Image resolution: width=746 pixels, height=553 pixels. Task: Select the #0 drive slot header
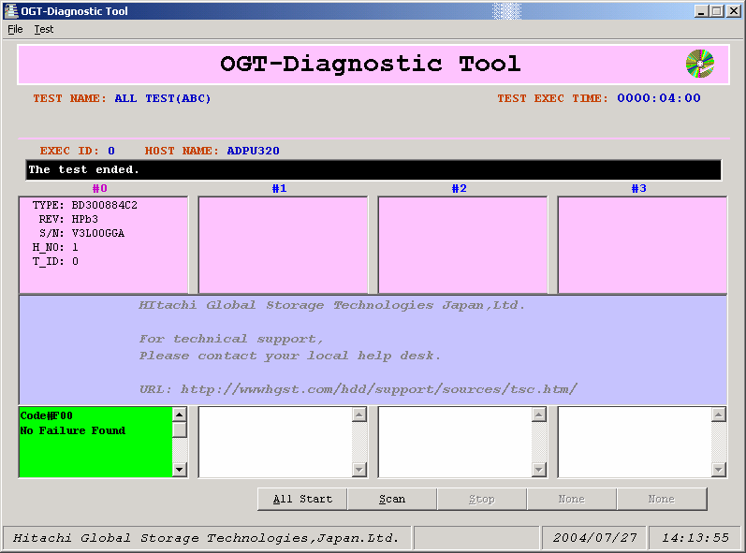point(100,188)
